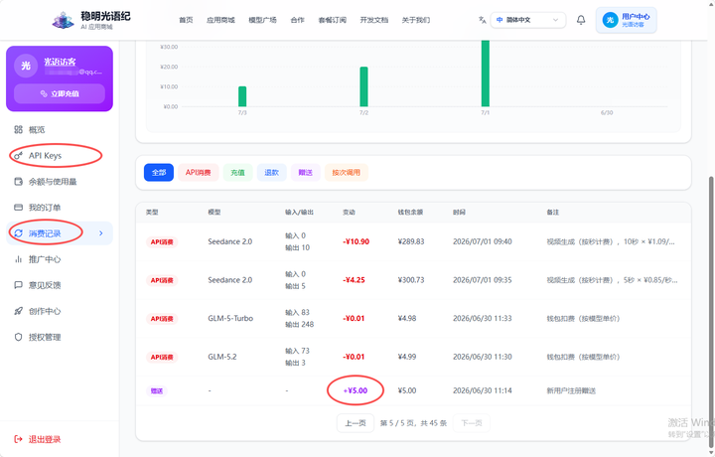Open 应用商城 in top navigation

[220, 20]
